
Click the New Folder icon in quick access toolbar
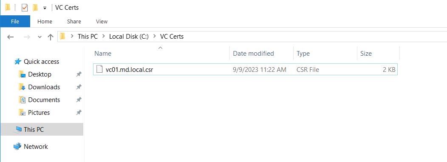pyautogui.click(x=35, y=8)
